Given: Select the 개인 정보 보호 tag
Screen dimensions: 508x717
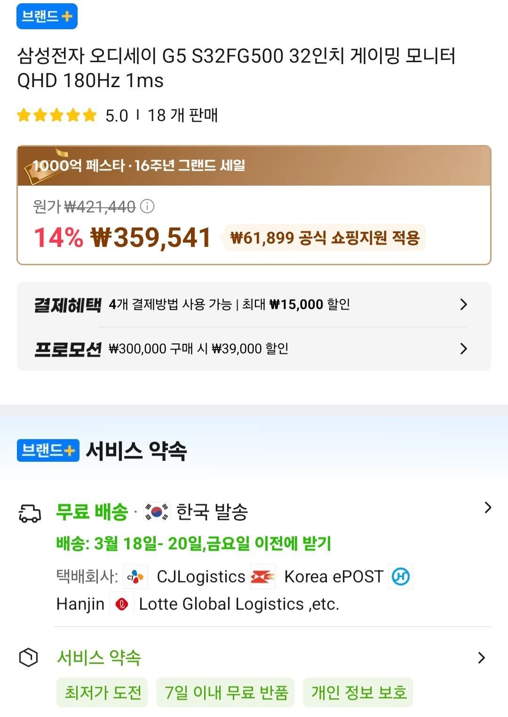Looking at the screenshot, I should pyautogui.click(x=358, y=693).
